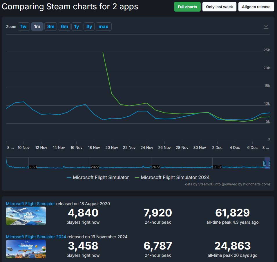Click the right navigator range handle
The width and height of the screenshot is (277, 262).
[x=269, y=163]
